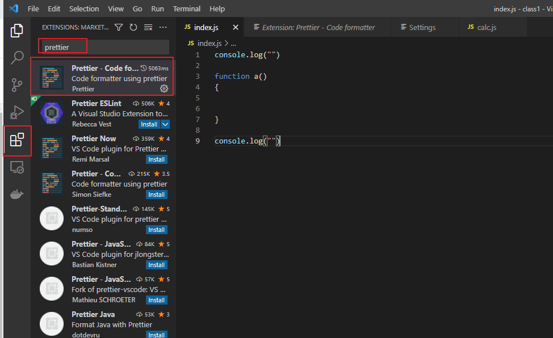Open the Help menu
The image size is (553, 338).
pos(217,9)
